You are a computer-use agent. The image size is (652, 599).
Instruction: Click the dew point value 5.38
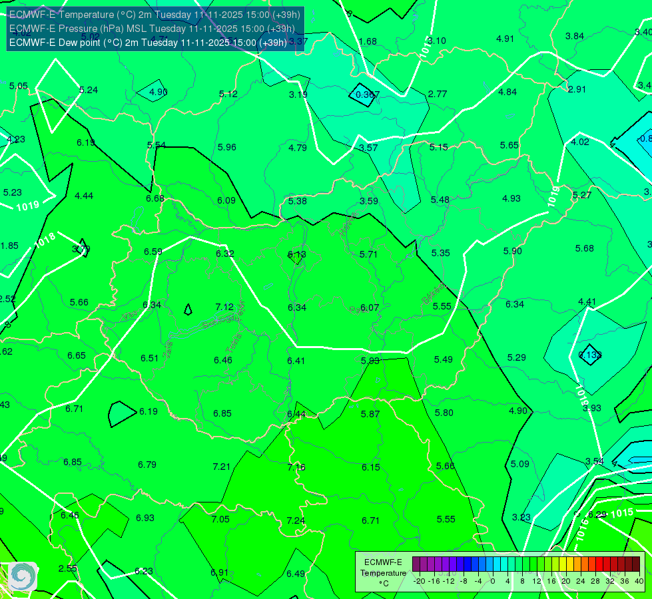point(298,201)
